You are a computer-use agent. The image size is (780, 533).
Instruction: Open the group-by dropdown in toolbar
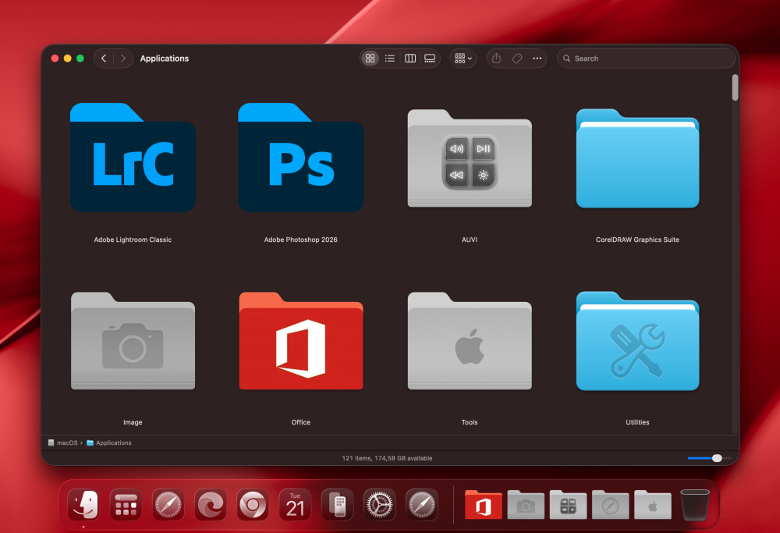pos(463,59)
